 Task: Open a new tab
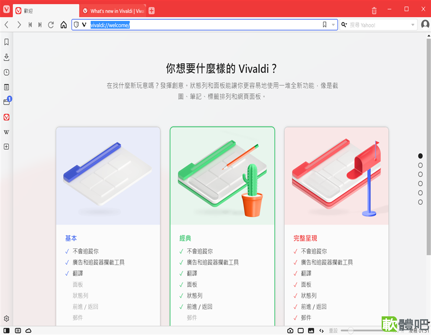[151, 11]
